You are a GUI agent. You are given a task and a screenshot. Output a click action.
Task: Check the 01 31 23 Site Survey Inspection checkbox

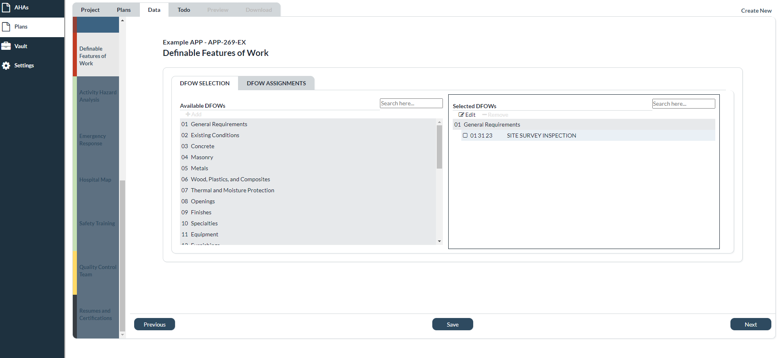click(465, 136)
